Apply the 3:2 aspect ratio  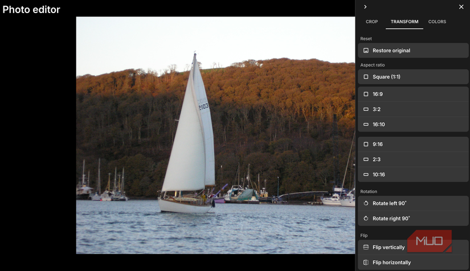click(x=413, y=109)
